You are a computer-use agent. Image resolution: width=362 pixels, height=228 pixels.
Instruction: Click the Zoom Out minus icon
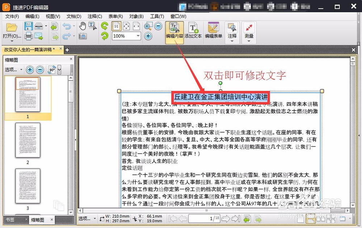[158, 26]
